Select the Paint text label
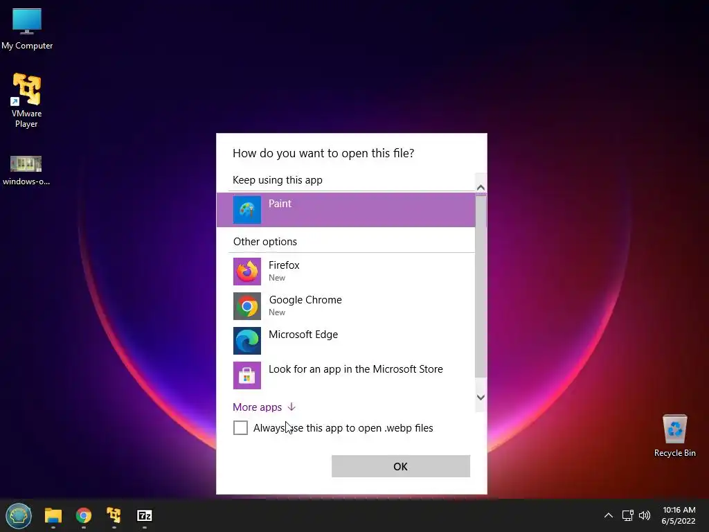The image size is (709, 532). [280, 204]
